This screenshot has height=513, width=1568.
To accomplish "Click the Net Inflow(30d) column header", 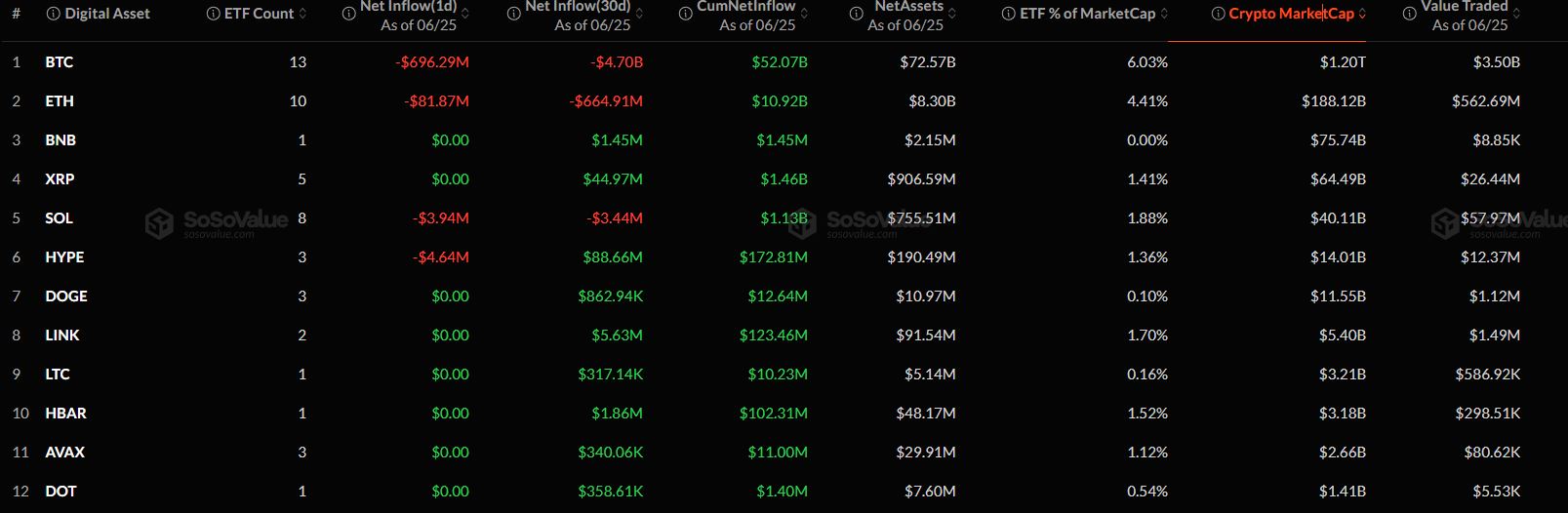I will pyautogui.click(x=578, y=7).
